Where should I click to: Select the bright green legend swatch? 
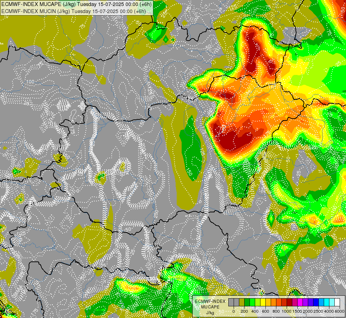coord(252,302)
